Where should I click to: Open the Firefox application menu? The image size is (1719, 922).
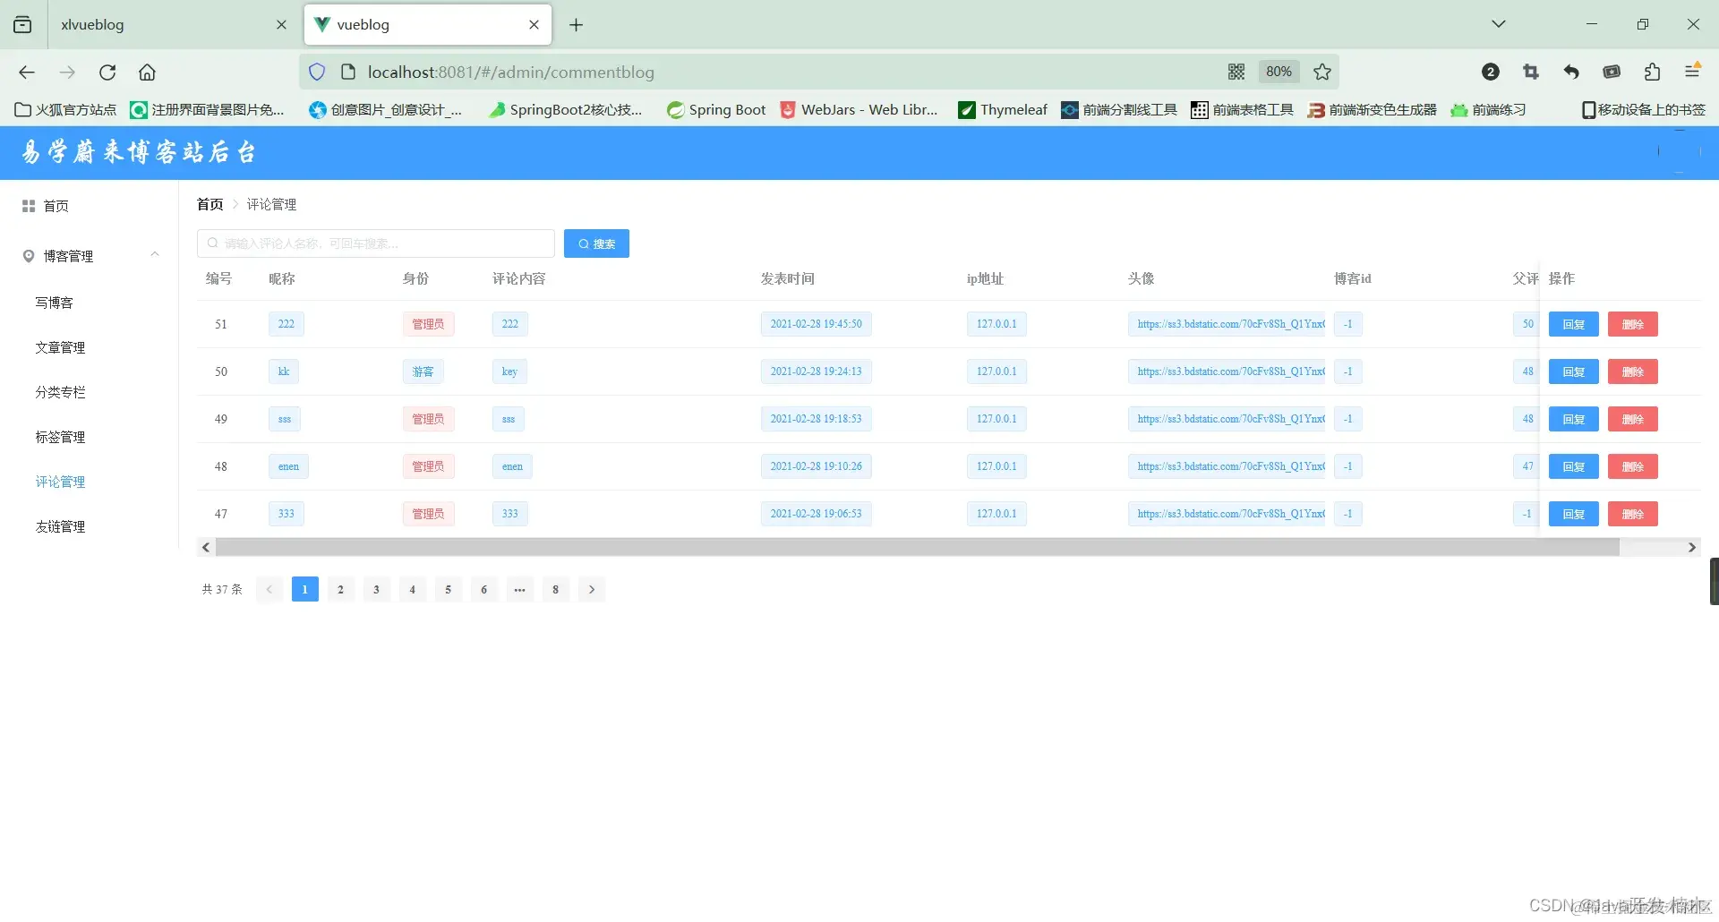click(1692, 72)
